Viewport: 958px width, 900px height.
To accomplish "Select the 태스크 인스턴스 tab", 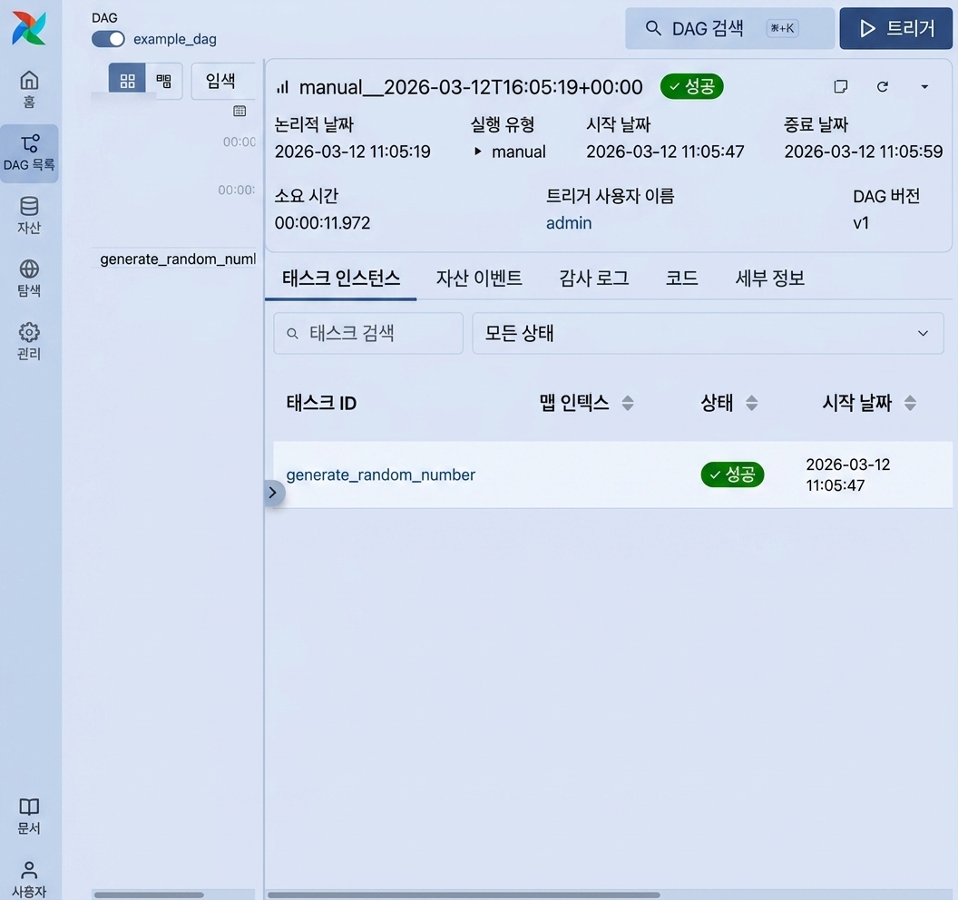I will pos(341,279).
